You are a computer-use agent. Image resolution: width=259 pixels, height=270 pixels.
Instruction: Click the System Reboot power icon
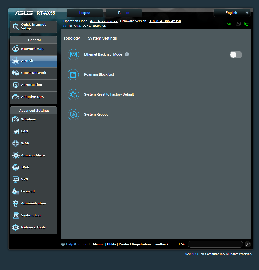click(73, 115)
